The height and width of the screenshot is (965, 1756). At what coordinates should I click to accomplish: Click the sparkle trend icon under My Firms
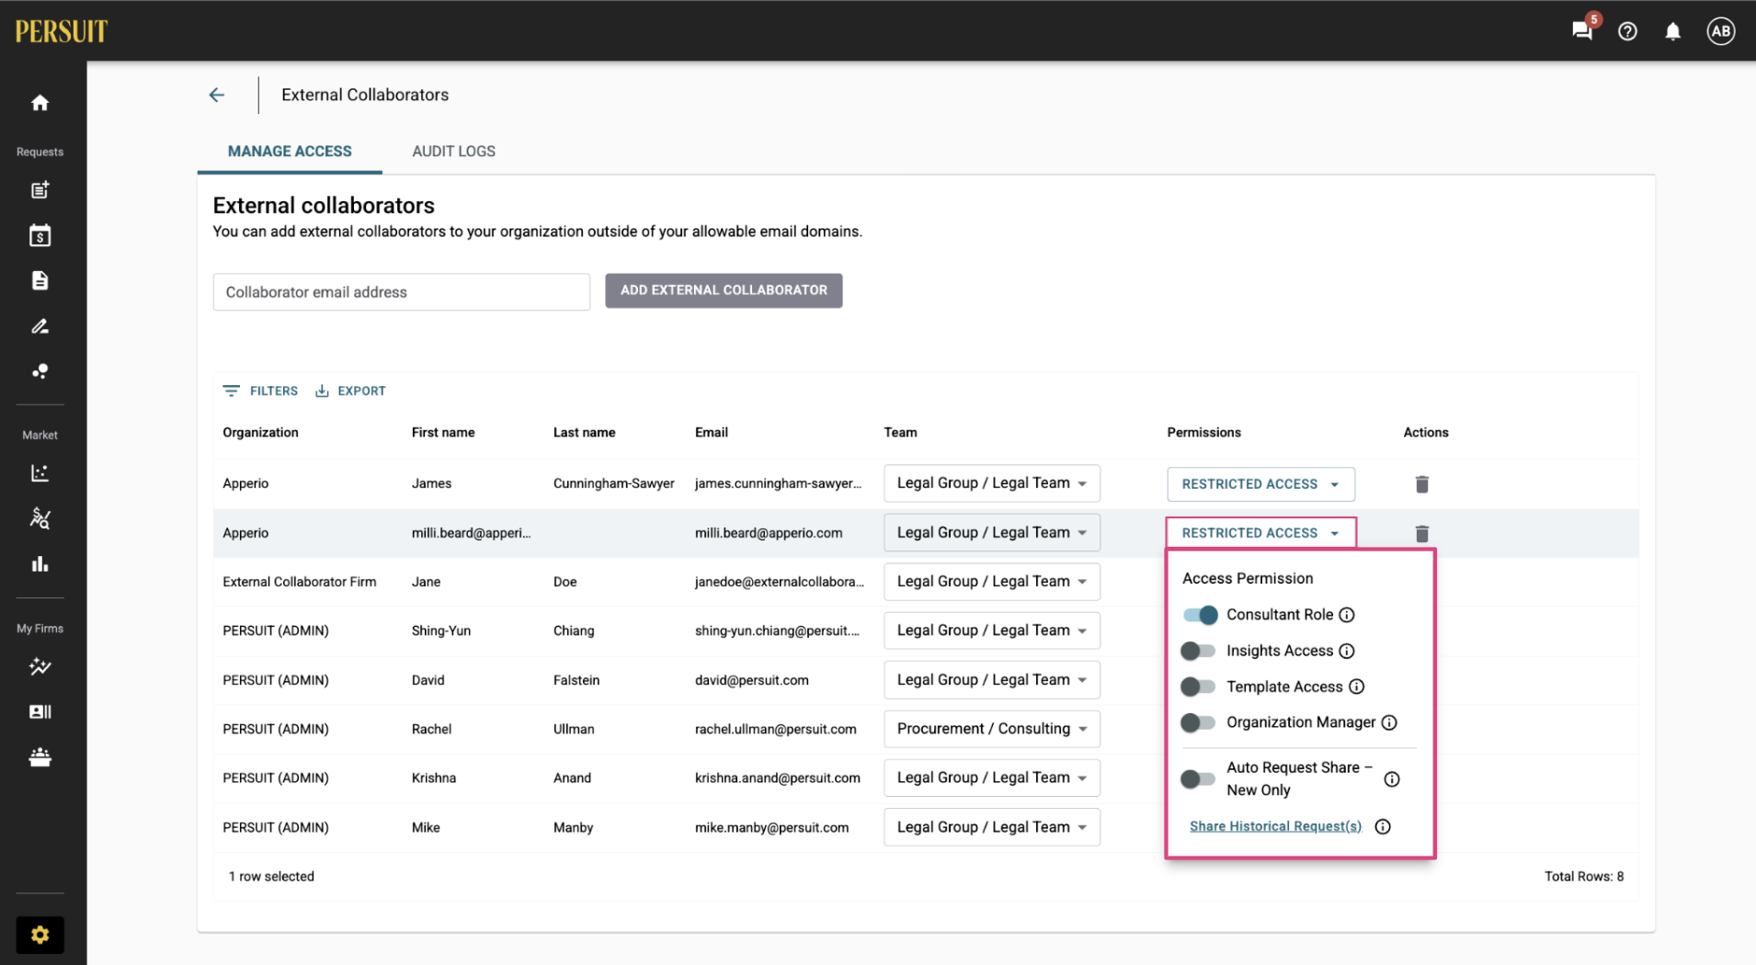click(x=40, y=666)
